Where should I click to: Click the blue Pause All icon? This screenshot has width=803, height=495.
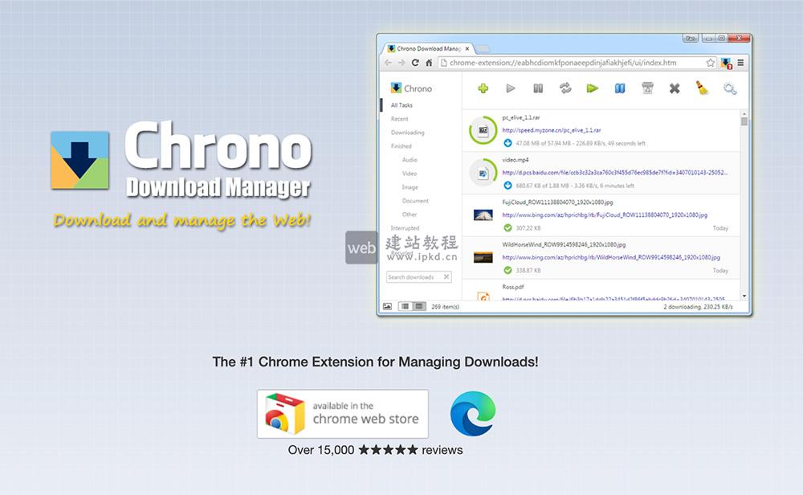click(620, 88)
